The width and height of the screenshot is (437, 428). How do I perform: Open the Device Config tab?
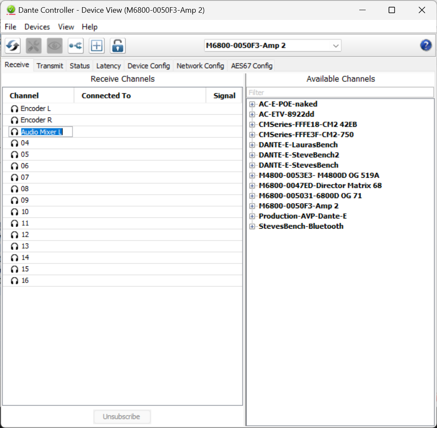(x=149, y=66)
